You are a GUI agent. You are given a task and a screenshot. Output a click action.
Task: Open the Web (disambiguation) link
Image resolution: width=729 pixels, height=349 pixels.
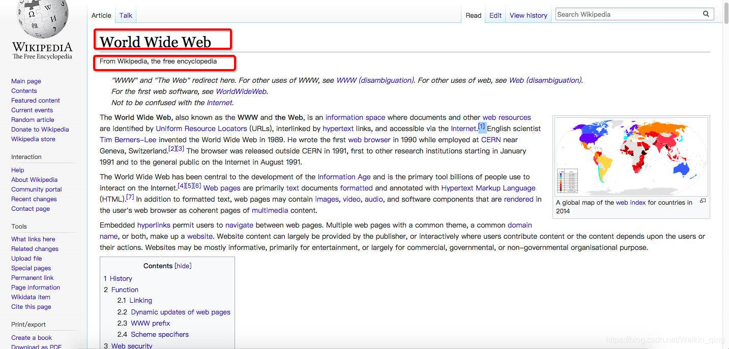[545, 80]
